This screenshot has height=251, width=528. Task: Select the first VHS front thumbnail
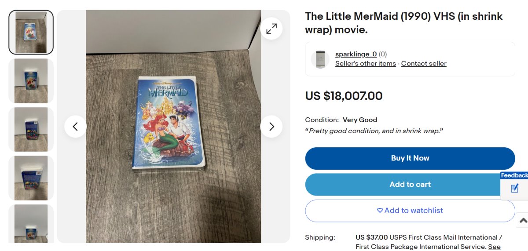point(31,33)
